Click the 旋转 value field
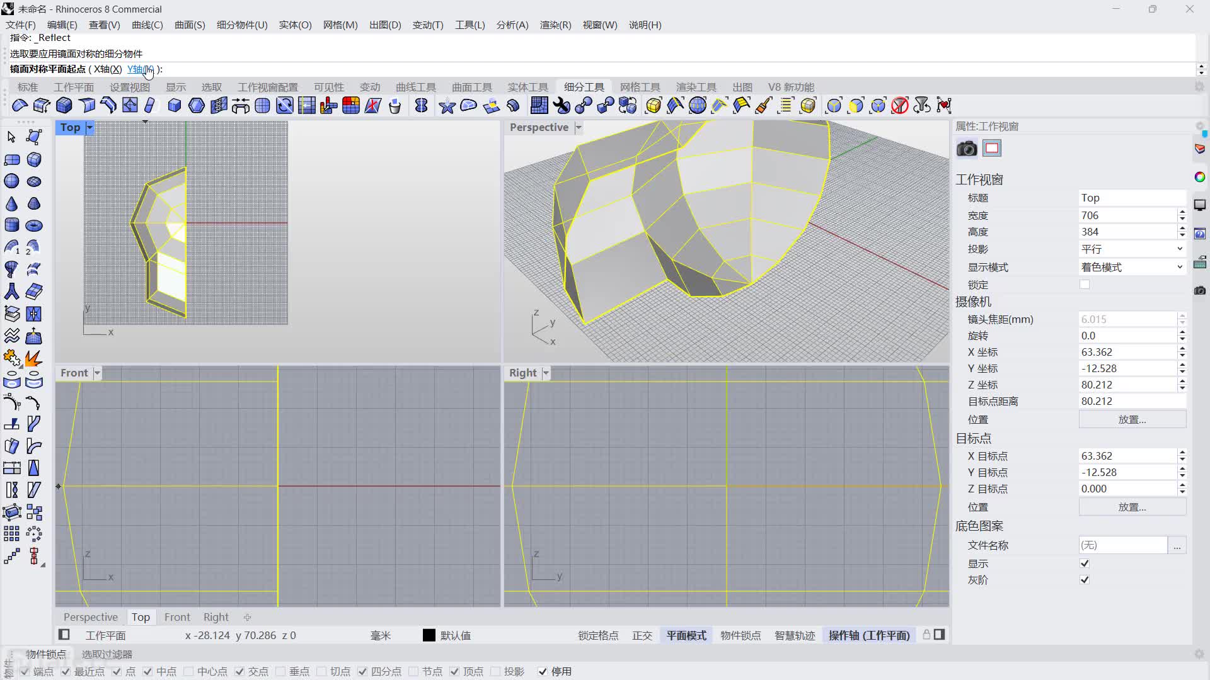 point(1127,336)
